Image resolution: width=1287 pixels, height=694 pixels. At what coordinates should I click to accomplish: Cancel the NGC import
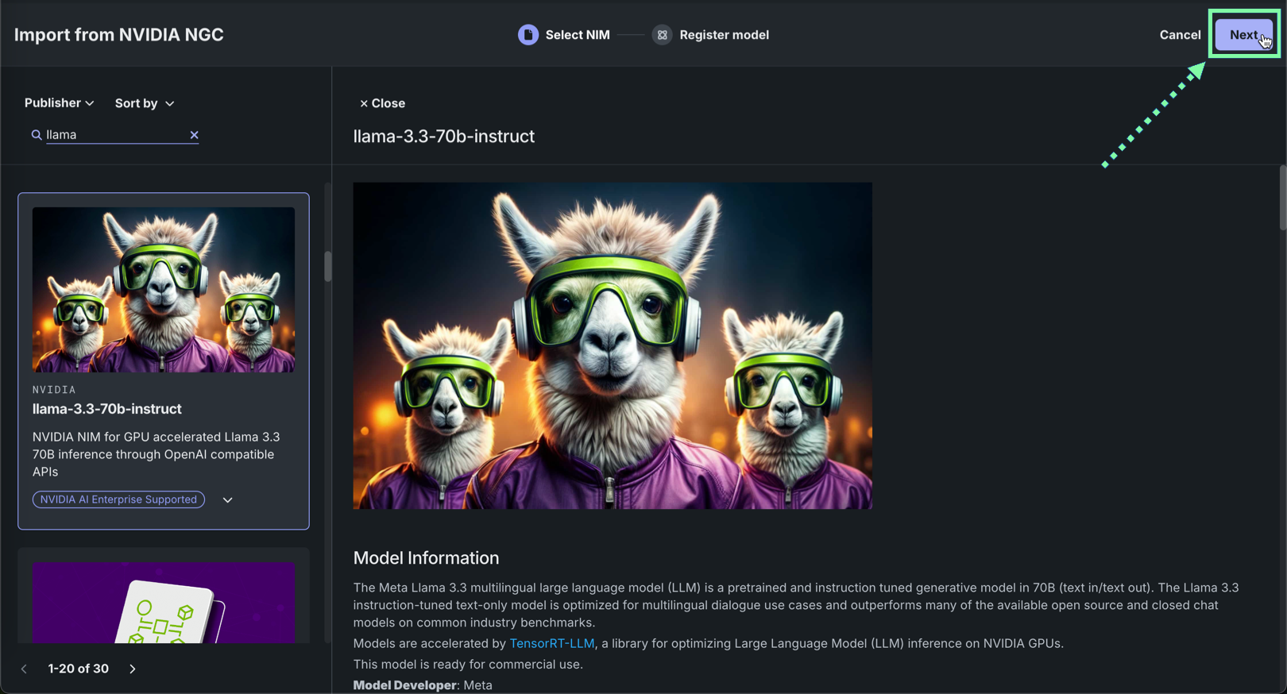(1180, 35)
